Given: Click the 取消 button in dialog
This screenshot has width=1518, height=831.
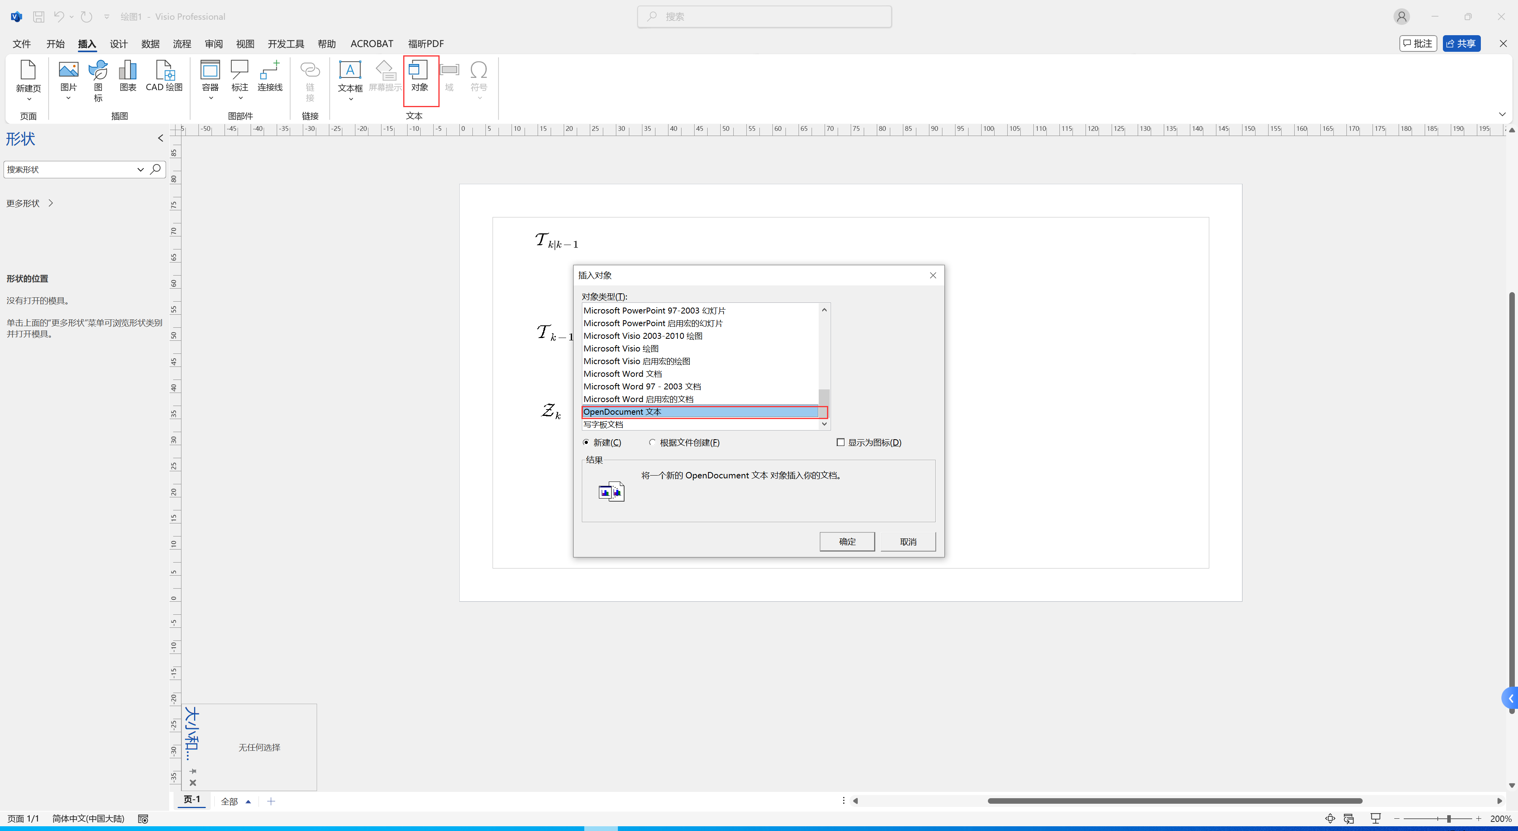Looking at the screenshot, I should tap(908, 541).
